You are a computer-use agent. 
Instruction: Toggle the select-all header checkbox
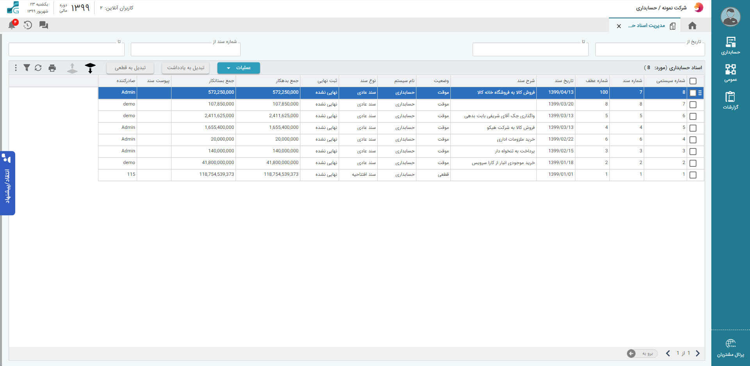693,81
